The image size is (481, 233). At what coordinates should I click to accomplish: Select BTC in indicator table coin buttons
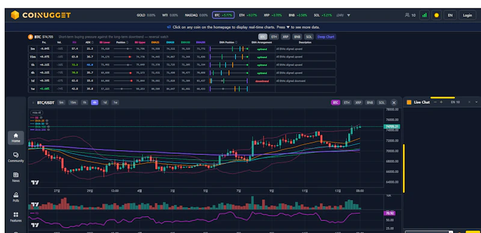pos(263,37)
